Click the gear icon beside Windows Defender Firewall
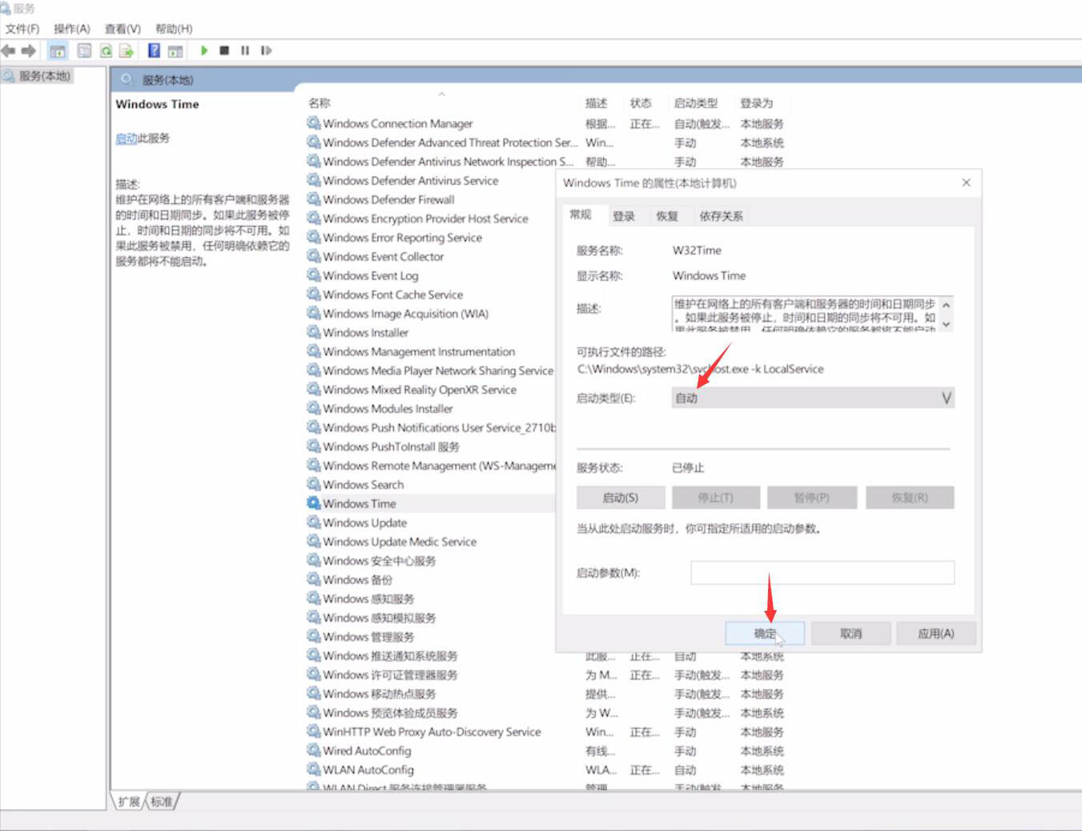 coord(314,199)
